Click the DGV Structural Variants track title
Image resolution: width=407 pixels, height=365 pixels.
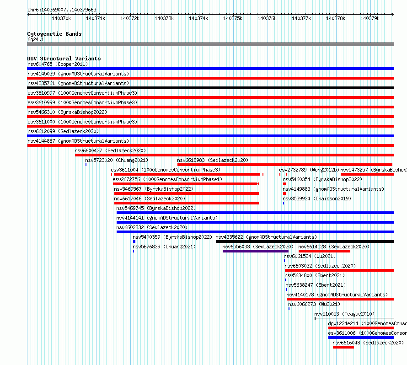pos(64,59)
